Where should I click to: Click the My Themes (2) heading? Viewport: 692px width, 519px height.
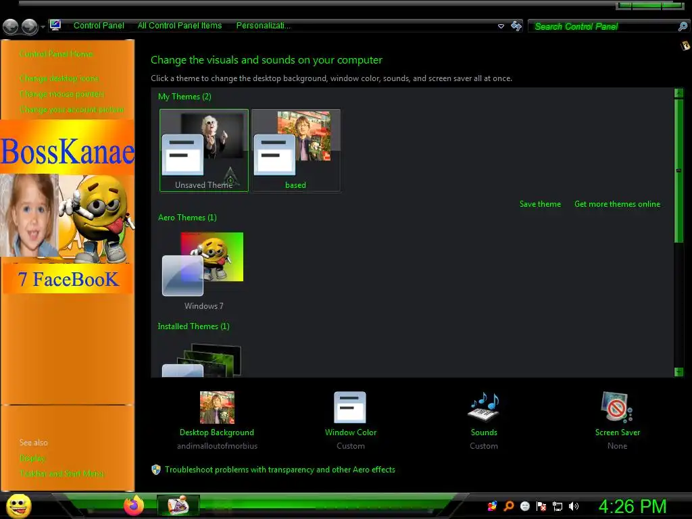coord(184,97)
